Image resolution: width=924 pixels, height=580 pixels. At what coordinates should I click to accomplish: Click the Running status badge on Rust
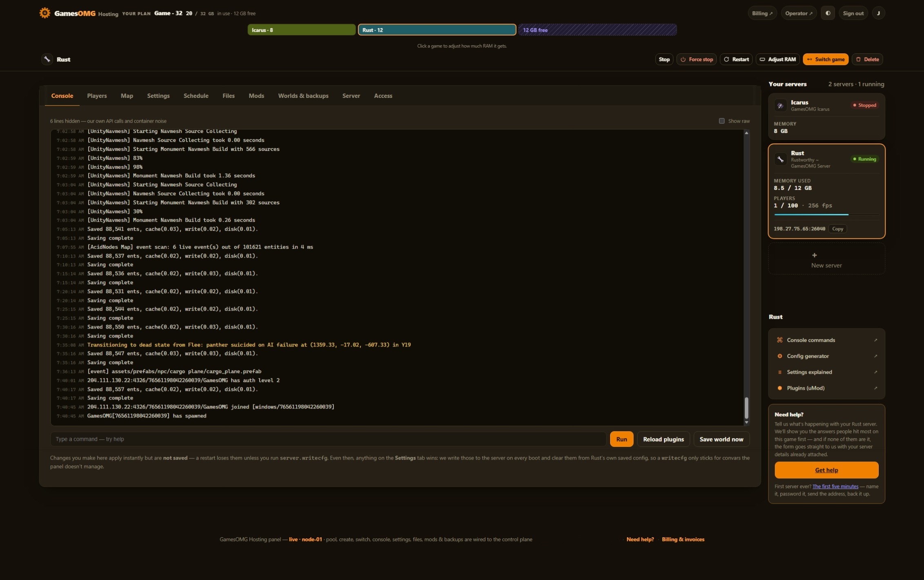coord(864,159)
